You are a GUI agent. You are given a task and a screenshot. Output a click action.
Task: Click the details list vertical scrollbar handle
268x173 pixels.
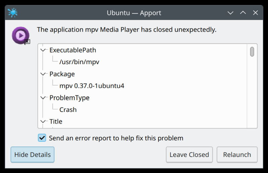point(252,52)
